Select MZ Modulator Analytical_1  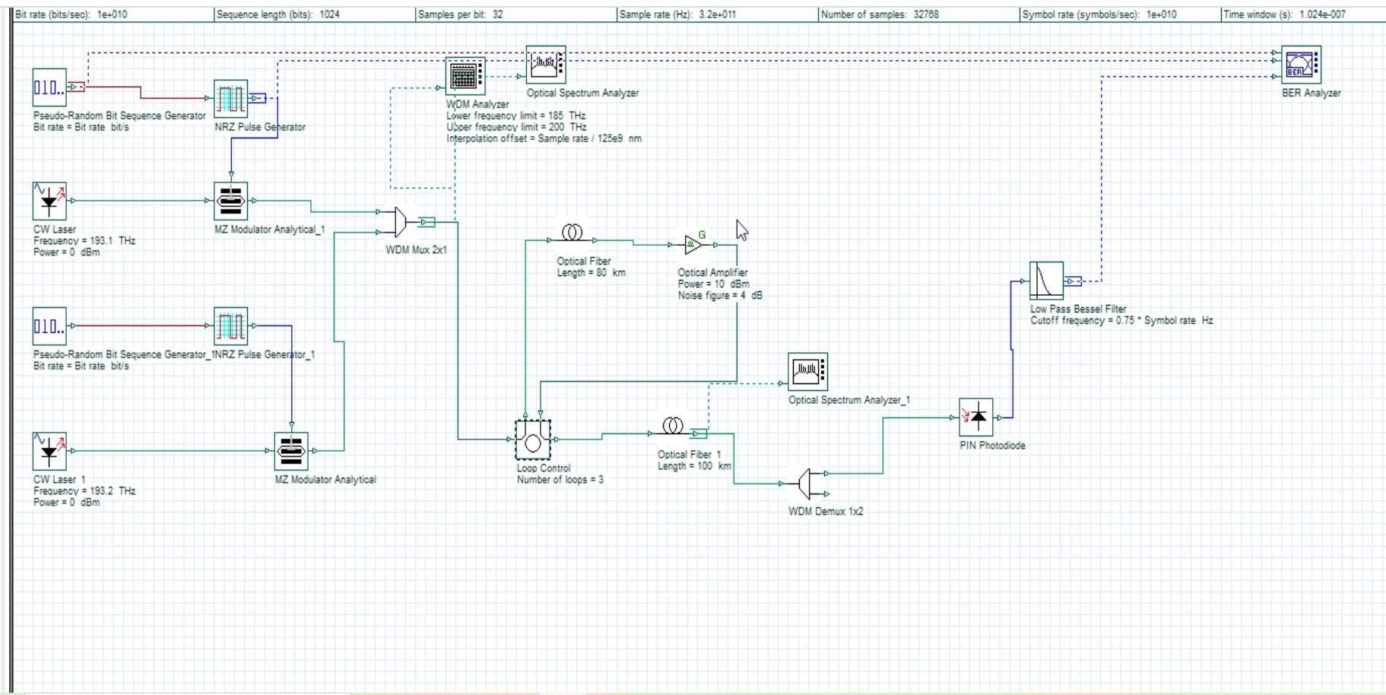(x=230, y=200)
